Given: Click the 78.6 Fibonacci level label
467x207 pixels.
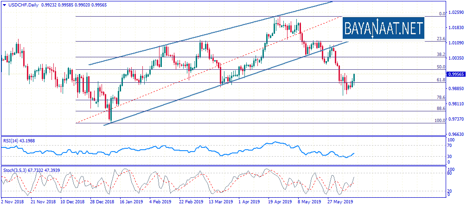Looking at the screenshot, I should (x=441, y=97).
